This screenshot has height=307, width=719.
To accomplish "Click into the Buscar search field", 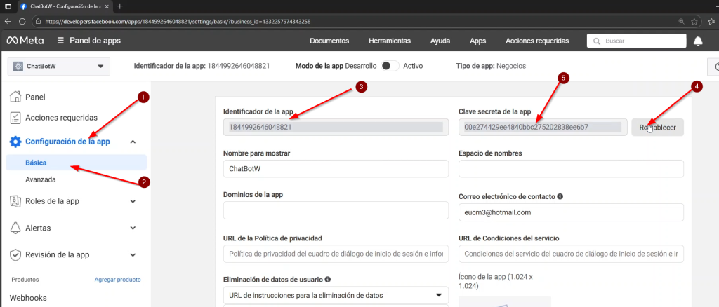I will click(636, 41).
